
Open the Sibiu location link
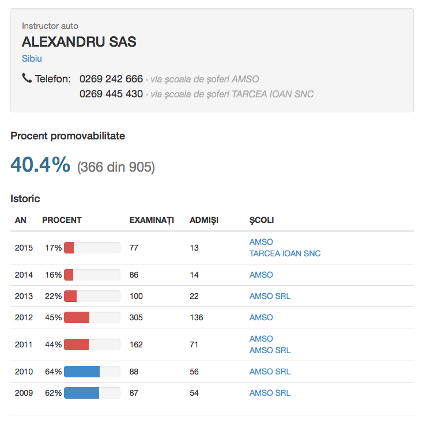coord(32,58)
